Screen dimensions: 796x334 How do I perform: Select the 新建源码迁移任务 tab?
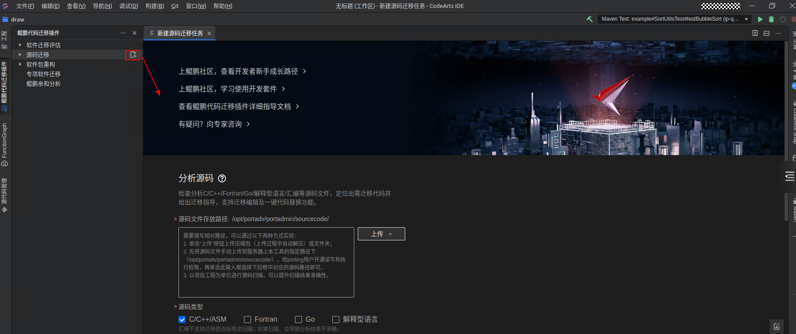(x=180, y=33)
